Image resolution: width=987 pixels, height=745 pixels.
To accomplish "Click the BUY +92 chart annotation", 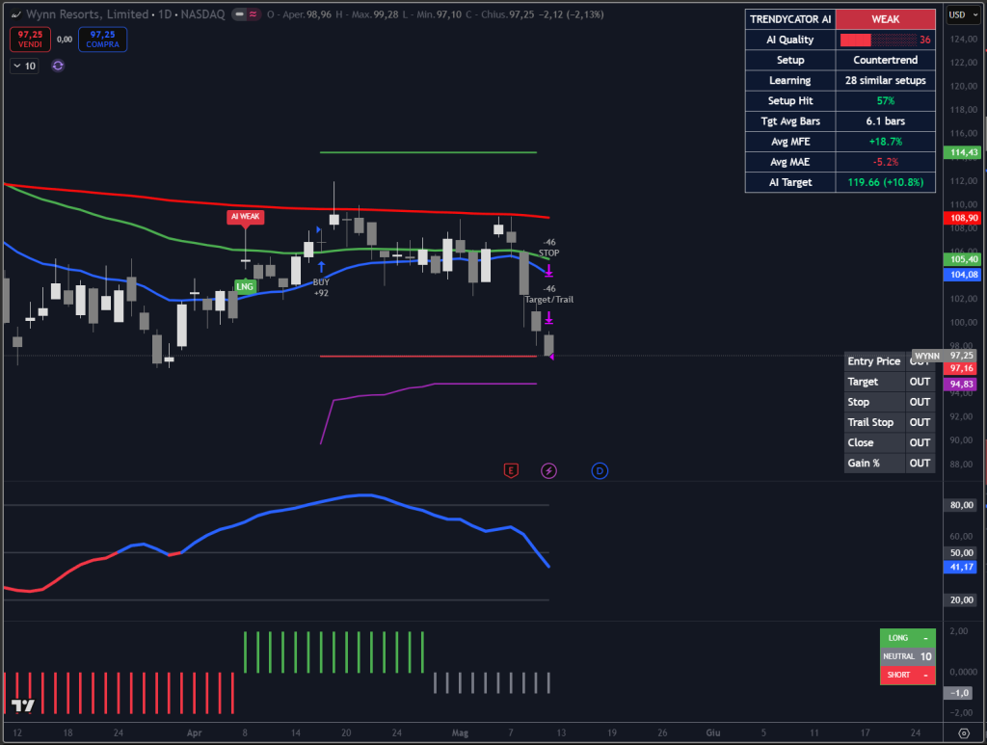I will (x=321, y=287).
